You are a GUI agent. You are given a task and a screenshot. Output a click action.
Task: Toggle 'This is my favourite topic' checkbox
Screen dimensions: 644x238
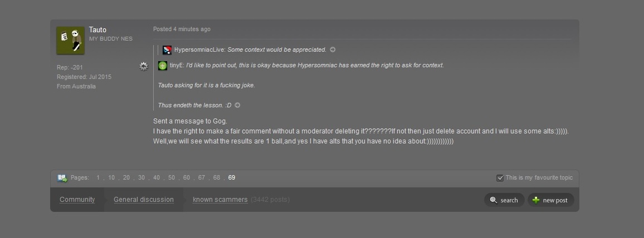500,178
